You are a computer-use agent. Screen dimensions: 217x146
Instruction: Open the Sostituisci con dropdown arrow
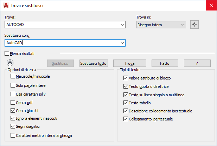point(122,43)
